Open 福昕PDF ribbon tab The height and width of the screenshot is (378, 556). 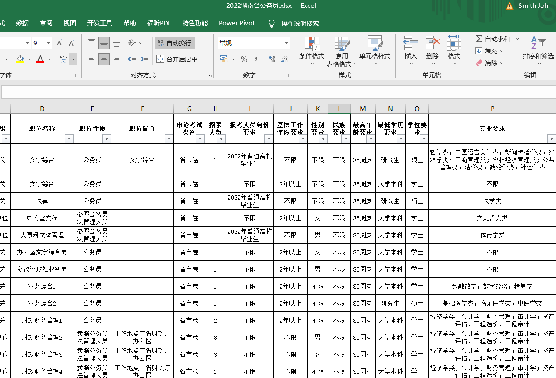[159, 23]
